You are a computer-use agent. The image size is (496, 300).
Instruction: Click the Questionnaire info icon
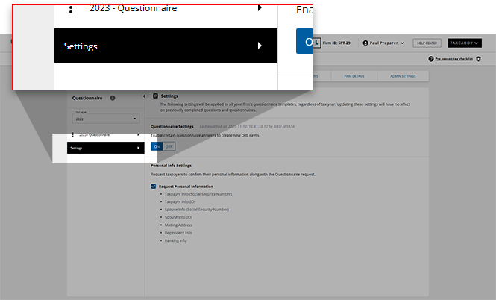[113, 98]
